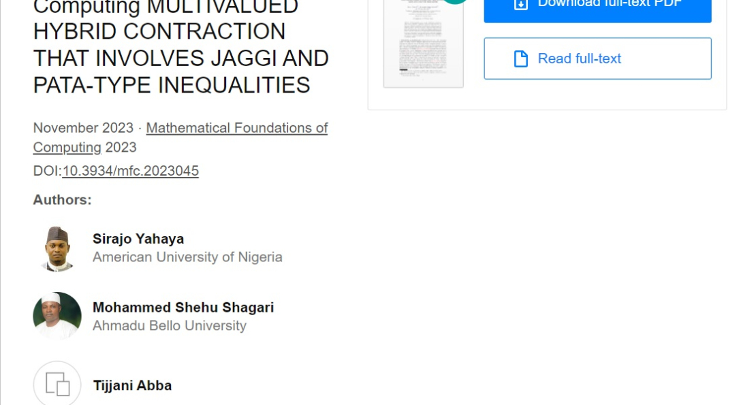This screenshot has height=405, width=756.
Task: Open the Read full-text button
Action: point(597,59)
